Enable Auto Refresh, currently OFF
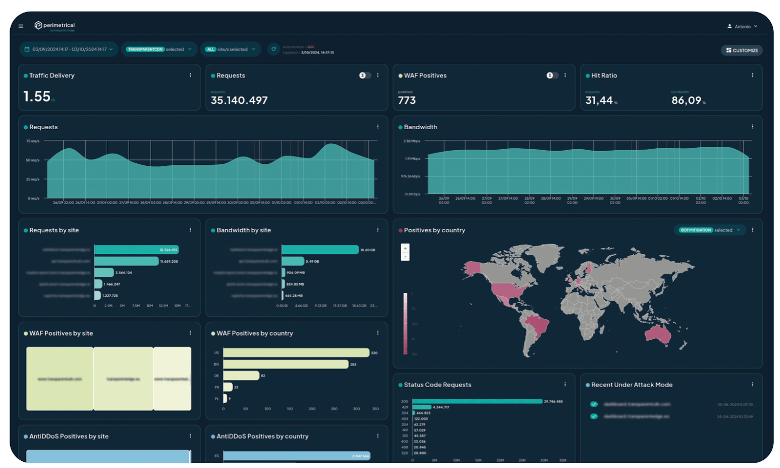This screenshot has height=468, width=780. (311, 47)
